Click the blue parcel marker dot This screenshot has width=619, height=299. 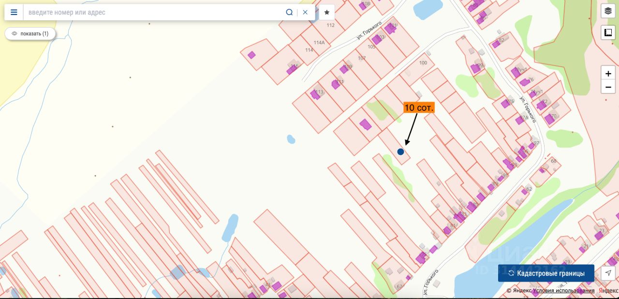click(x=400, y=152)
